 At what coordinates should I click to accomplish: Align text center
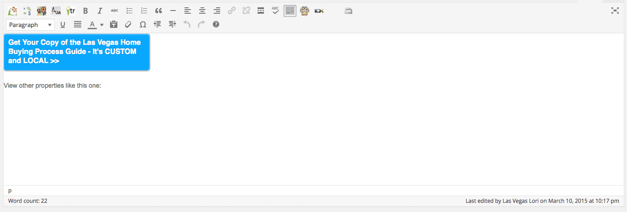202,11
